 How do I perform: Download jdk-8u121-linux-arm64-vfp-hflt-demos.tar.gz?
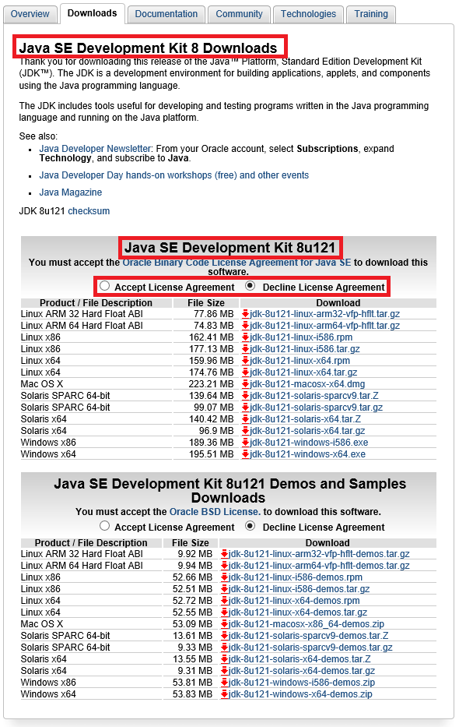(319, 566)
